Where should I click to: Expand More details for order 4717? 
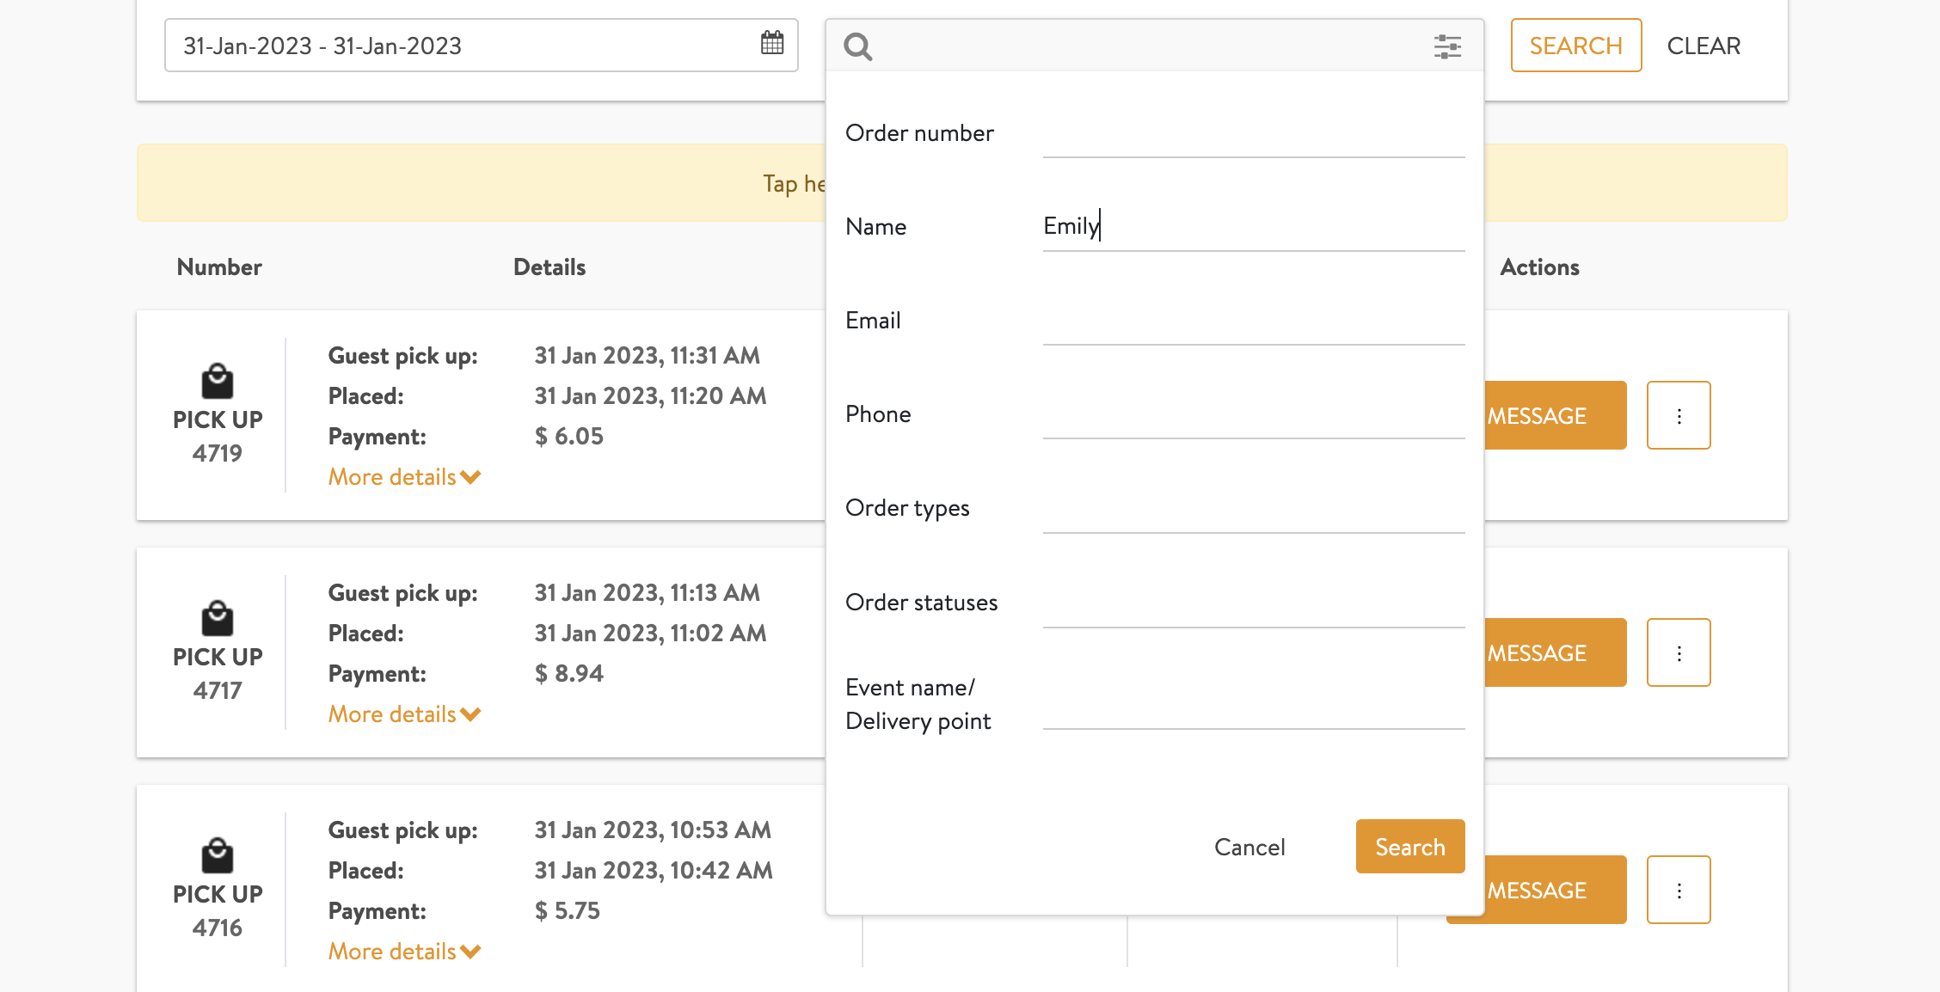coord(404,714)
